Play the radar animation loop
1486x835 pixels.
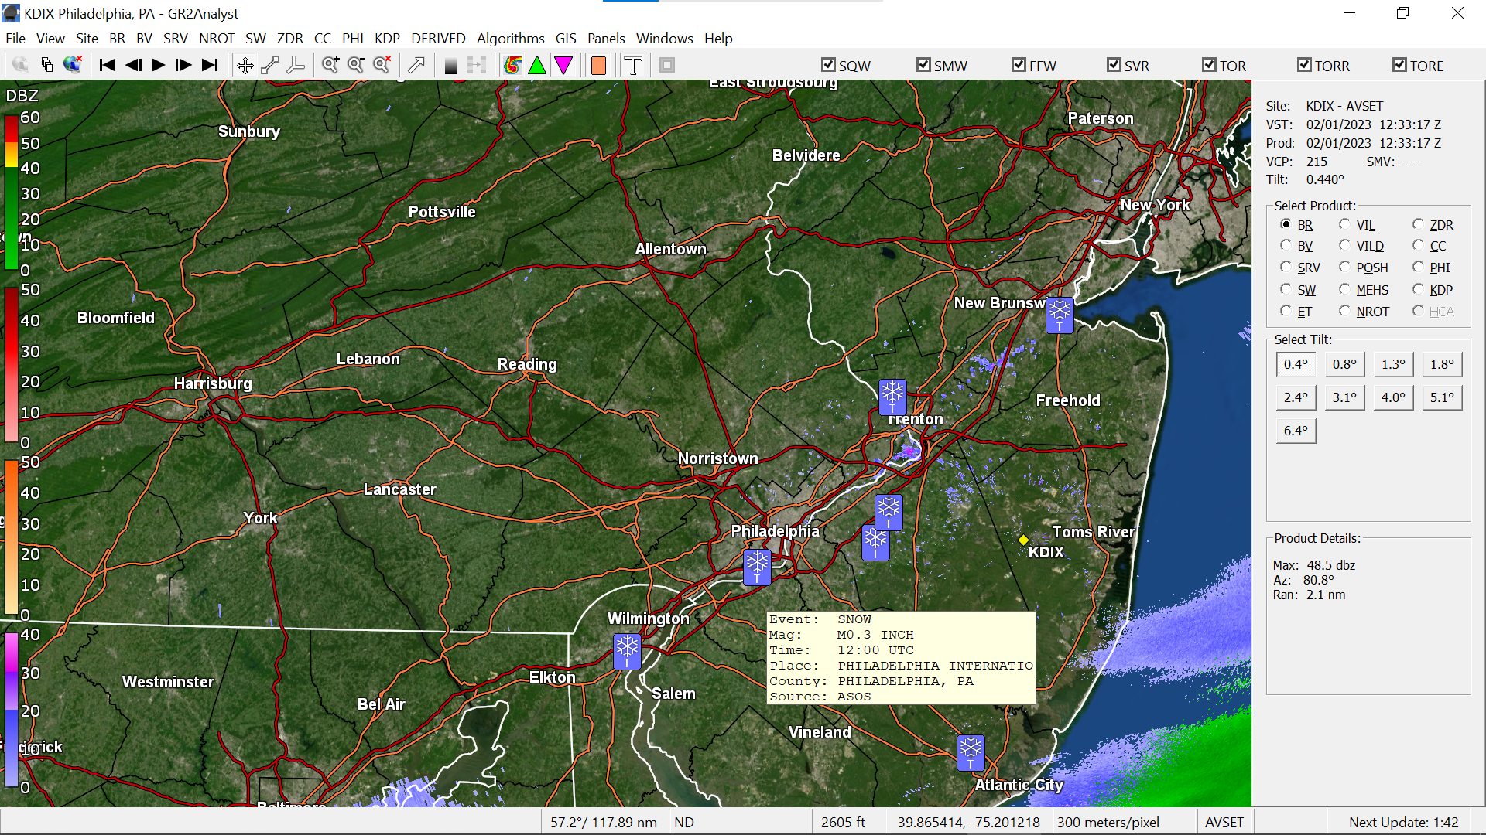159,65
